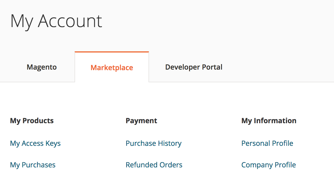Navigate to access keys under My Products
The height and width of the screenshot is (195, 334).
pyautogui.click(x=35, y=143)
